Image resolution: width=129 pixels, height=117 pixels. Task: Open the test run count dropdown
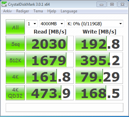point(32,24)
